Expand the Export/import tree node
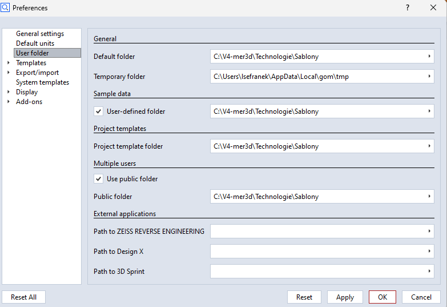Image resolution: width=447 pixels, height=307 pixels. [x=8, y=73]
